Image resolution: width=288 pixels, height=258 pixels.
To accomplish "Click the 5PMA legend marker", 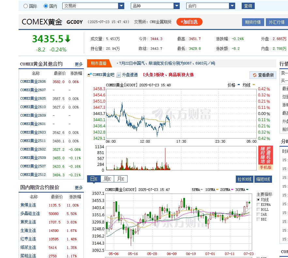I will pyautogui.click(x=202, y=189).
